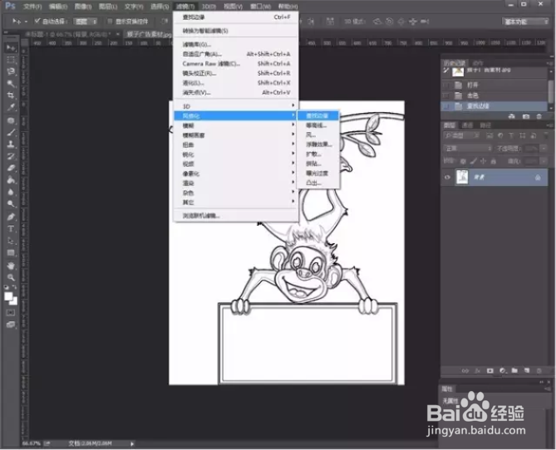Change screen mode icon in toolbox
The height and width of the screenshot is (450, 556).
11,325
